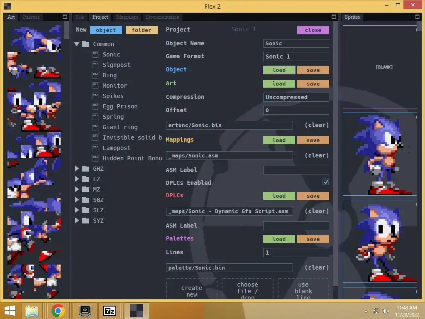Select the Monitor object icon
This screenshot has width=425, height=319.
pyautogui.click(x=95, y=85)
